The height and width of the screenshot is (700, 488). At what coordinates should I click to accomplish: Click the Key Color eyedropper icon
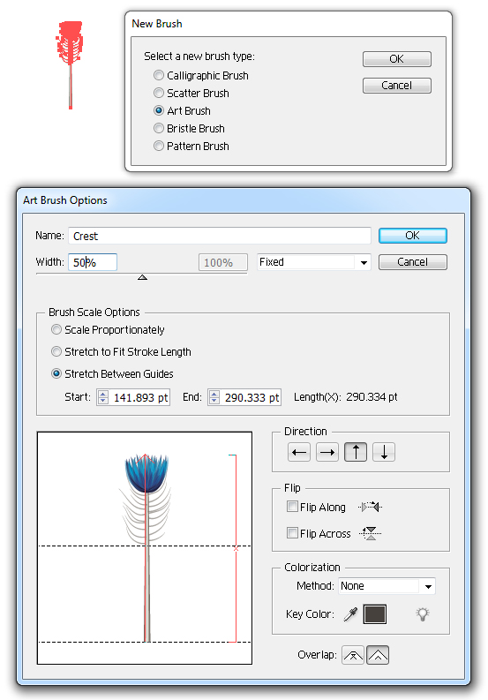(x=350, y=614)
